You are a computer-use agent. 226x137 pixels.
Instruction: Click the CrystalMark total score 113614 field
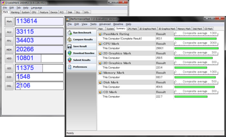pos(39,21)
